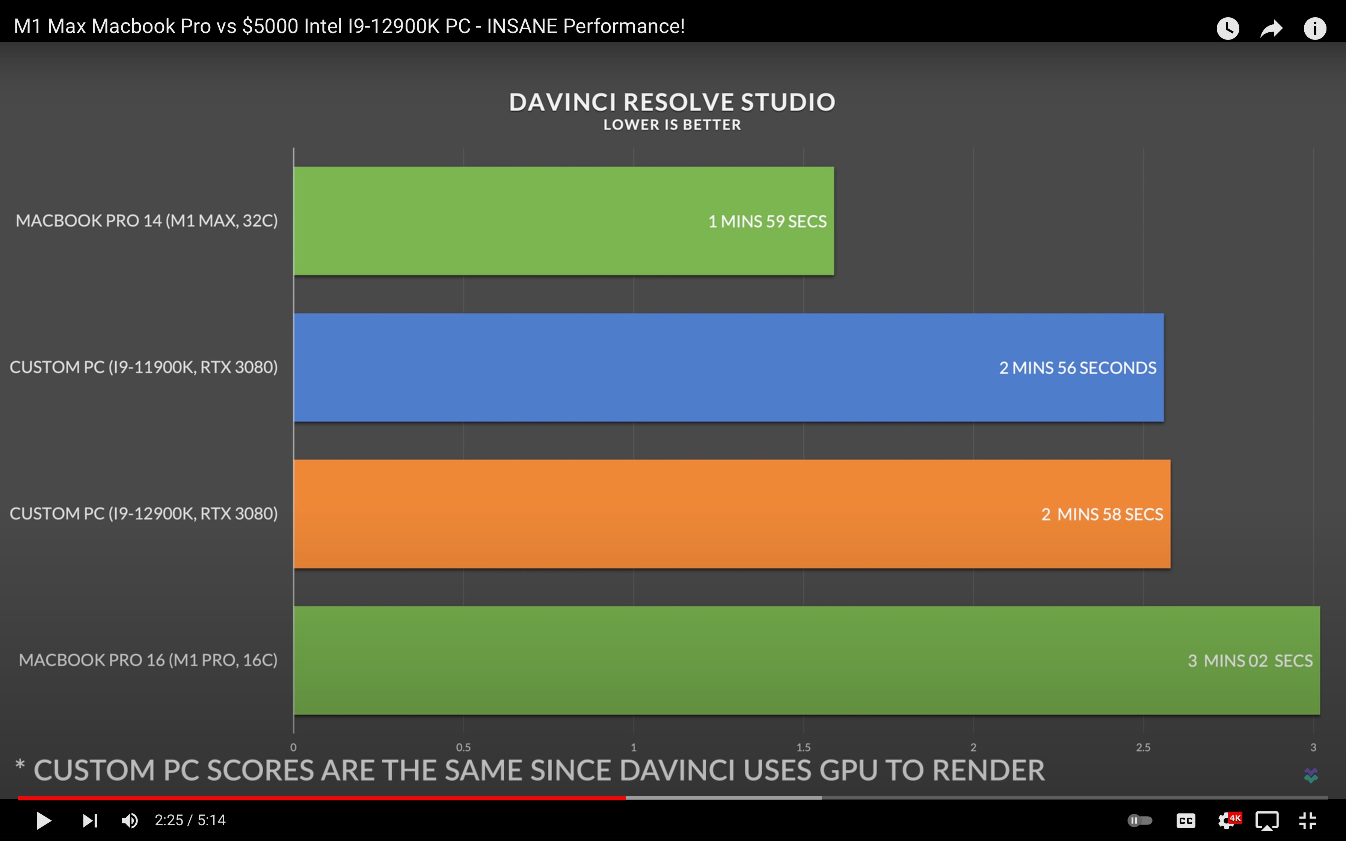This screenshot has height=841, width=1346.
Task: Add video to Watch Later
Action: click(x=1228, y=28)
